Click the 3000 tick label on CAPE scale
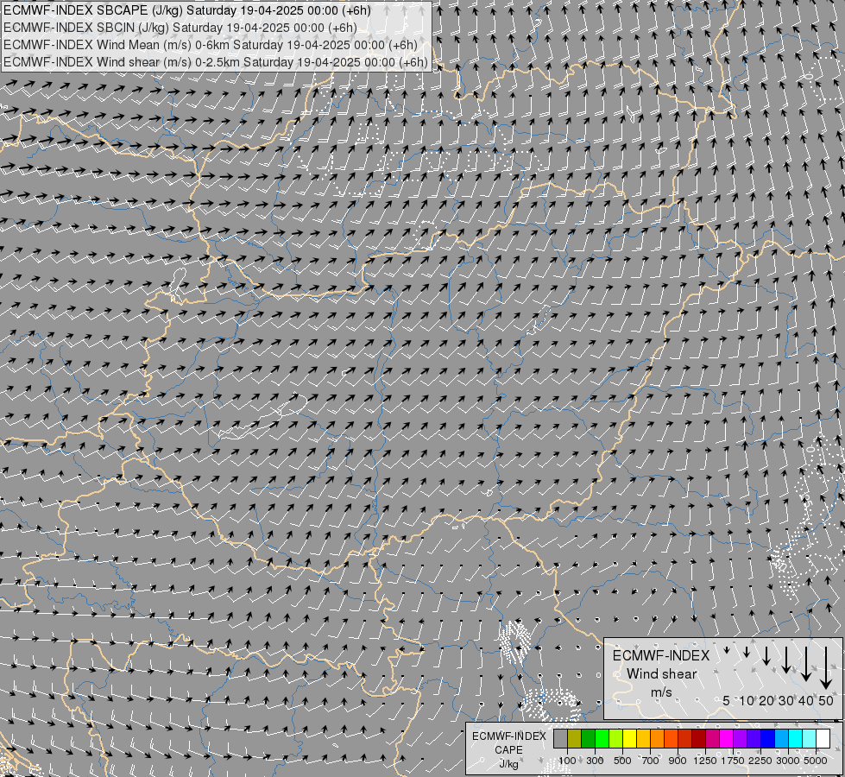 788,761
